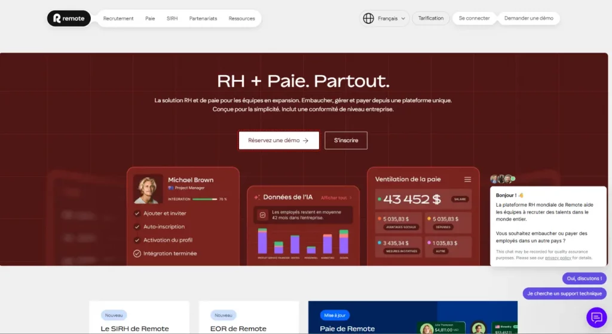Open the purple chat widget icon

click(596, 317)
